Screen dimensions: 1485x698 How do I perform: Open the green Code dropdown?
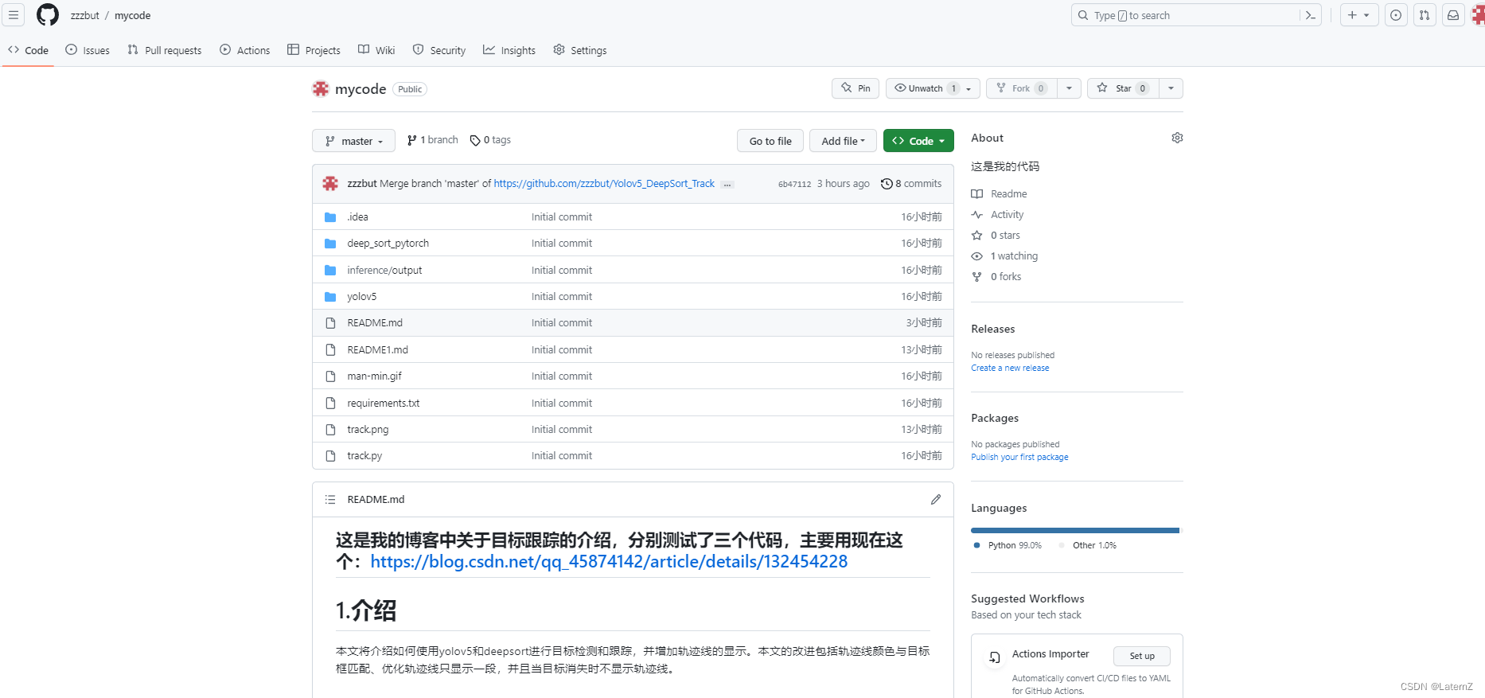[918, 141]
